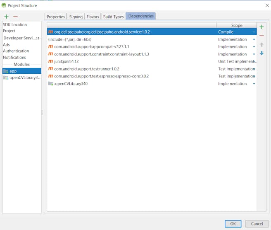Switch to the Signing tab
The height and width of the screenshot is (230, 271).
(x=76, y=17)
